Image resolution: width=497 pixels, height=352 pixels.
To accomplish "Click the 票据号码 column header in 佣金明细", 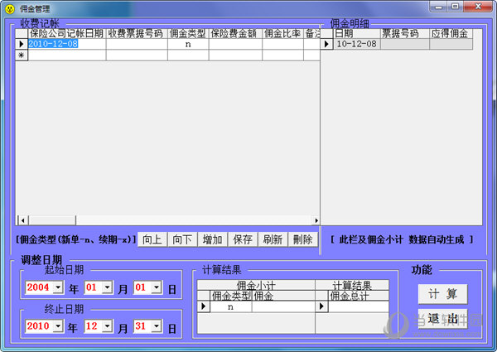I will pos(405,33).
